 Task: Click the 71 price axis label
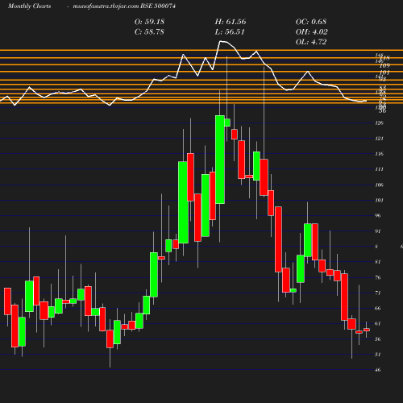378,293
